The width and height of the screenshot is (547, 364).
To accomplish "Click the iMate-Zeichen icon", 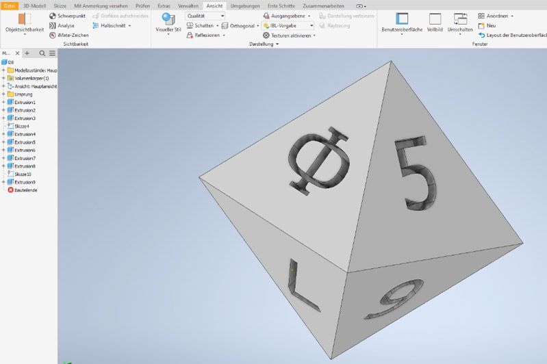I will point(53,35).
